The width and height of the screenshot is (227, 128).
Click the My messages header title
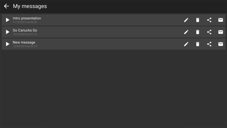click(30, 6)
